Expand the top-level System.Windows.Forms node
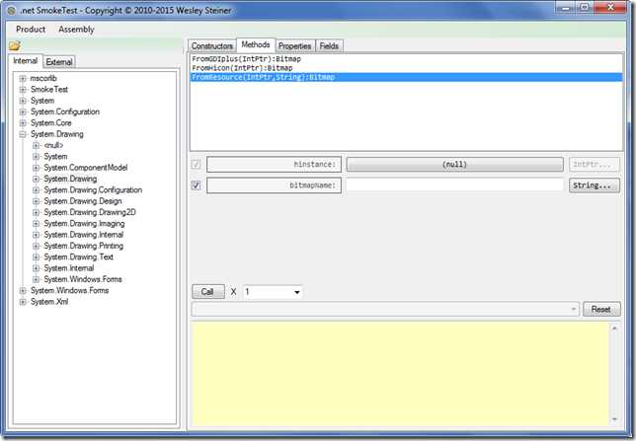 tap(23, 291)
